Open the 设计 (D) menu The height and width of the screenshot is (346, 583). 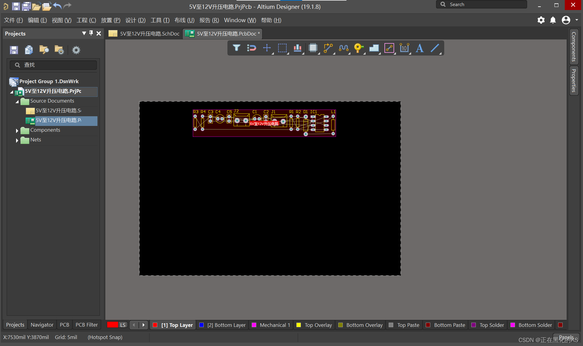pos(135,20)
